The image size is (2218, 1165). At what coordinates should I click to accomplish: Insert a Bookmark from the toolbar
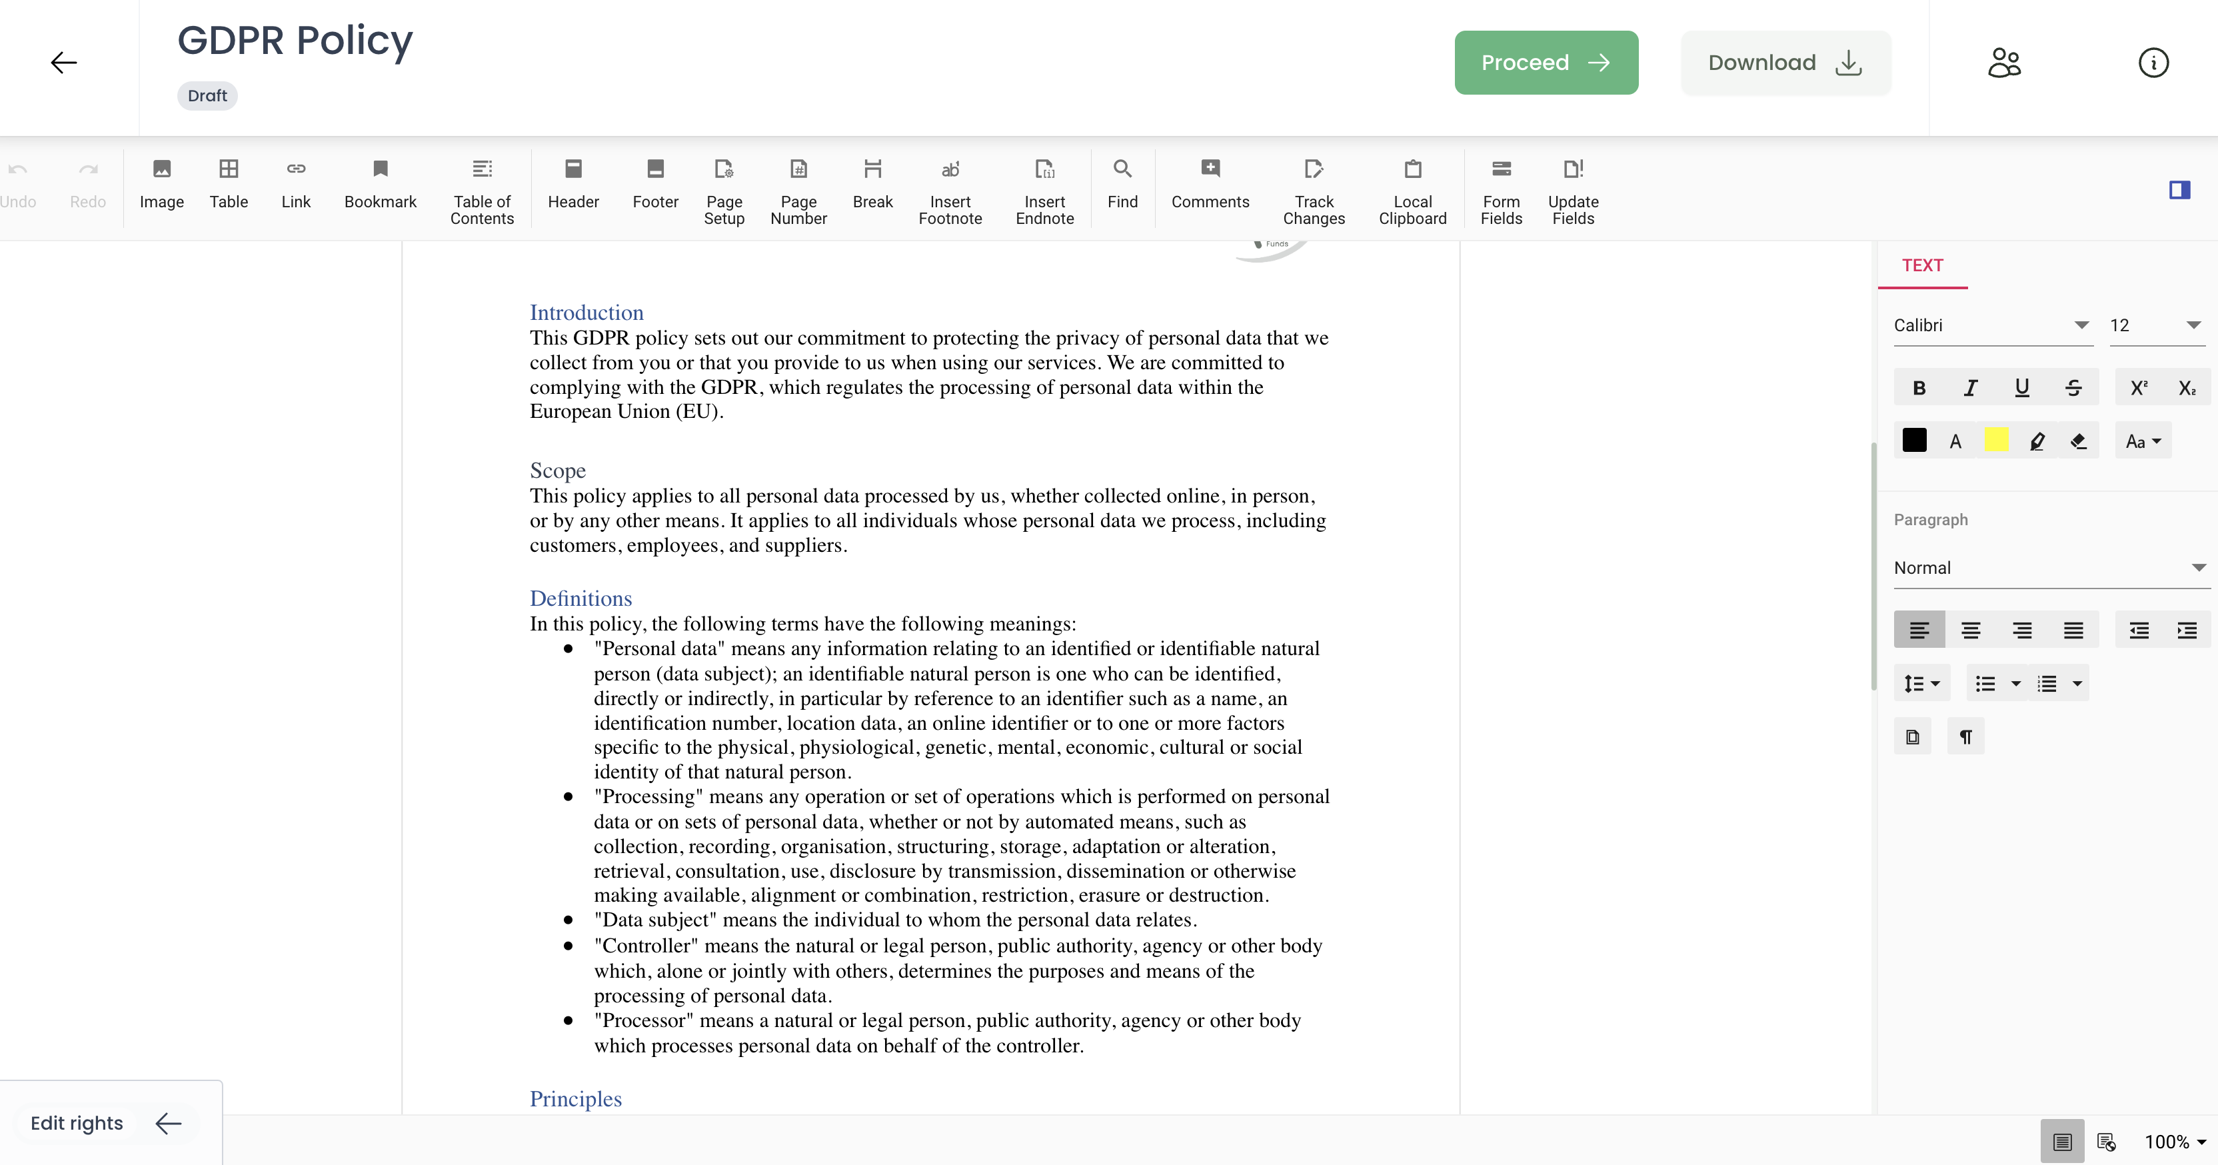tap(380, 183)
